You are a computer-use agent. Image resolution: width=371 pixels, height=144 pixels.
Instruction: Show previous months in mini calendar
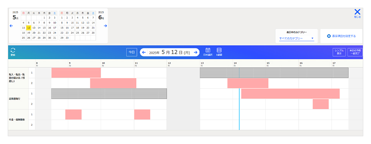point(11,26)
